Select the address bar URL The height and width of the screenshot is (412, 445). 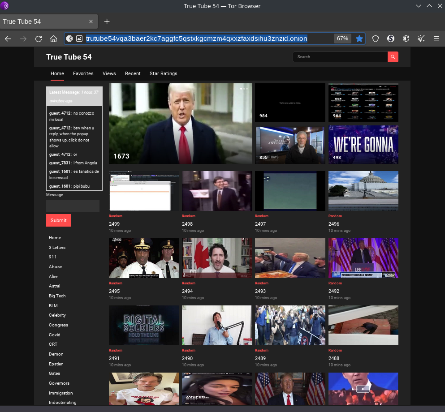196,39
